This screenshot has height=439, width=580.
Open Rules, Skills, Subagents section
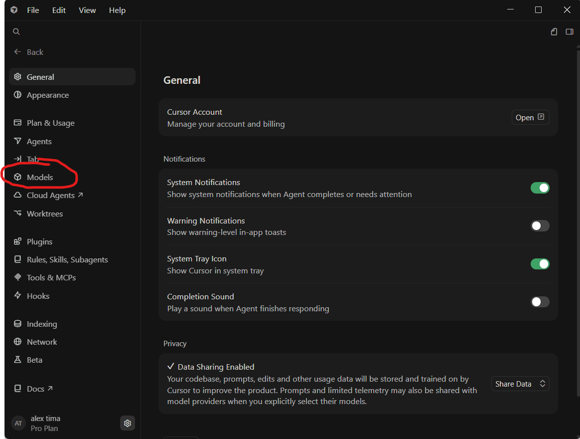(72, 259)
